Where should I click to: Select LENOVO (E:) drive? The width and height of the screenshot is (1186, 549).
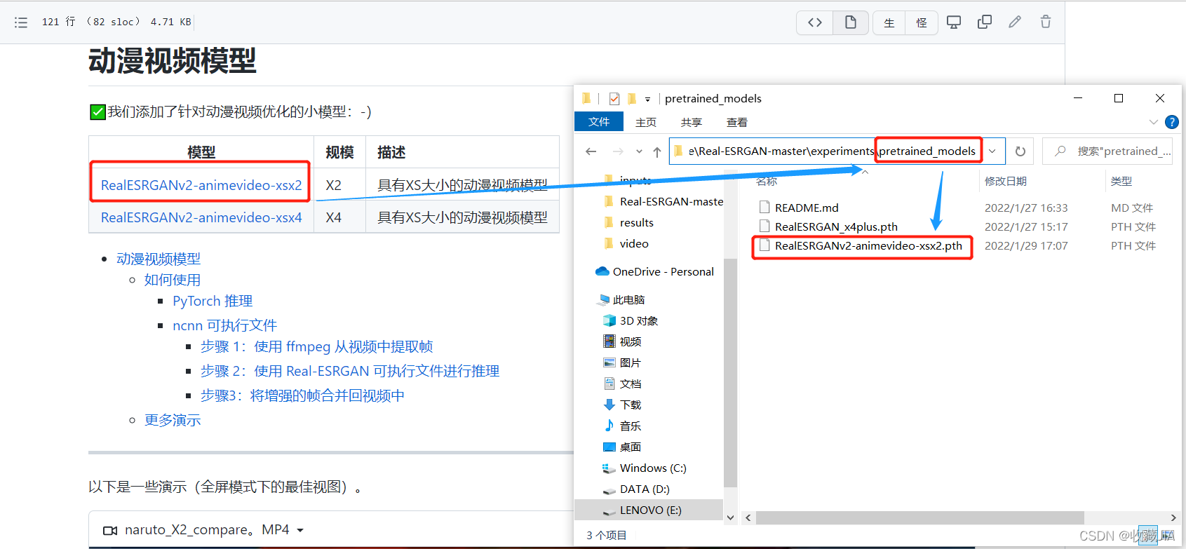(x=649, y=510)
